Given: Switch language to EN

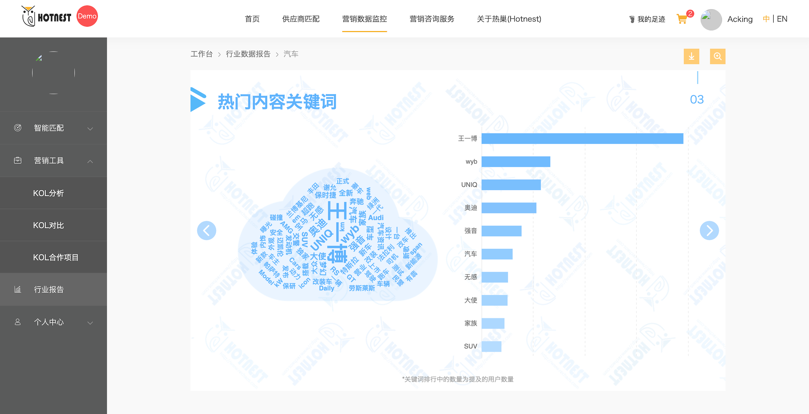Looking at the screenshot, I should pyautogui.click(x=782, y=19).
